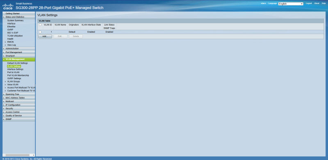This screenshot has width=328, height=160.
Task: Click the VLAN Name column header
Action: coord(60,25)
